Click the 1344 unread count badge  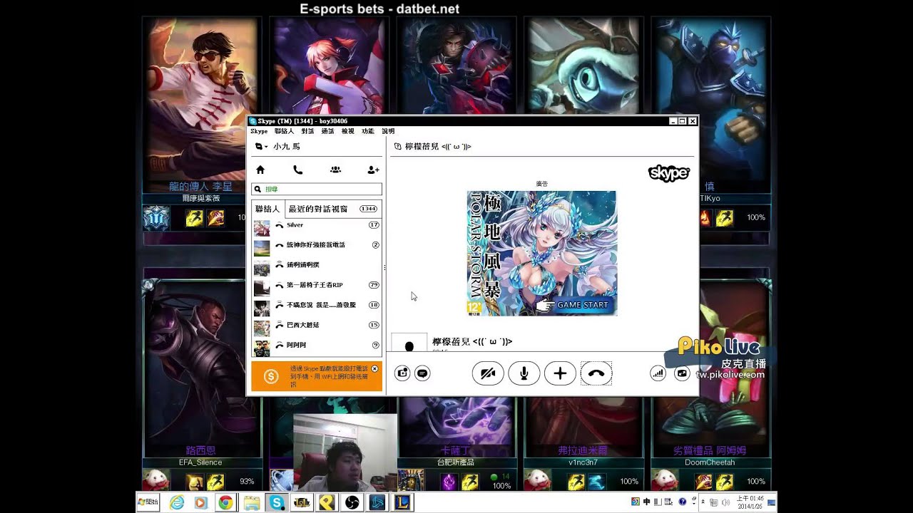(368, 209)
